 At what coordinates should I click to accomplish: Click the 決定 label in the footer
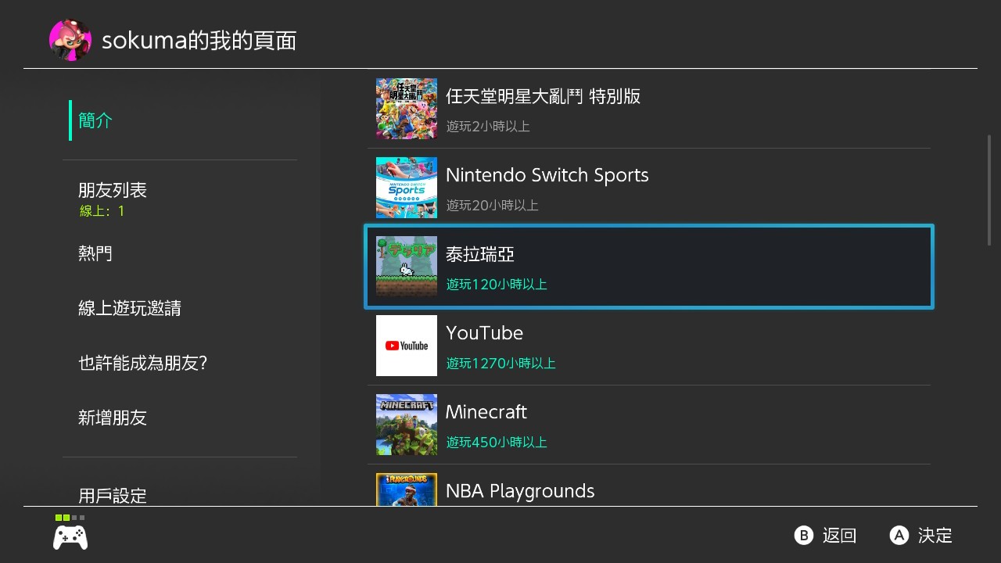935,536
